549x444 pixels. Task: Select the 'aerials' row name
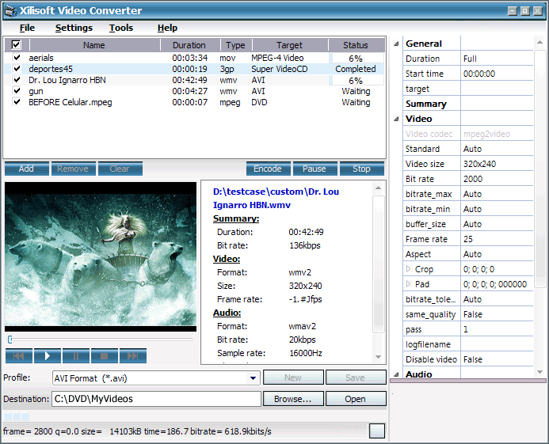click(41, 58)
